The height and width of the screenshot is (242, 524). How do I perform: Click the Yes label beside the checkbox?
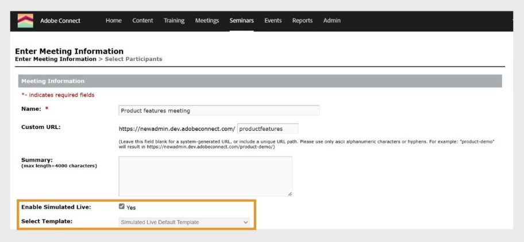click(x=131, y=208)
